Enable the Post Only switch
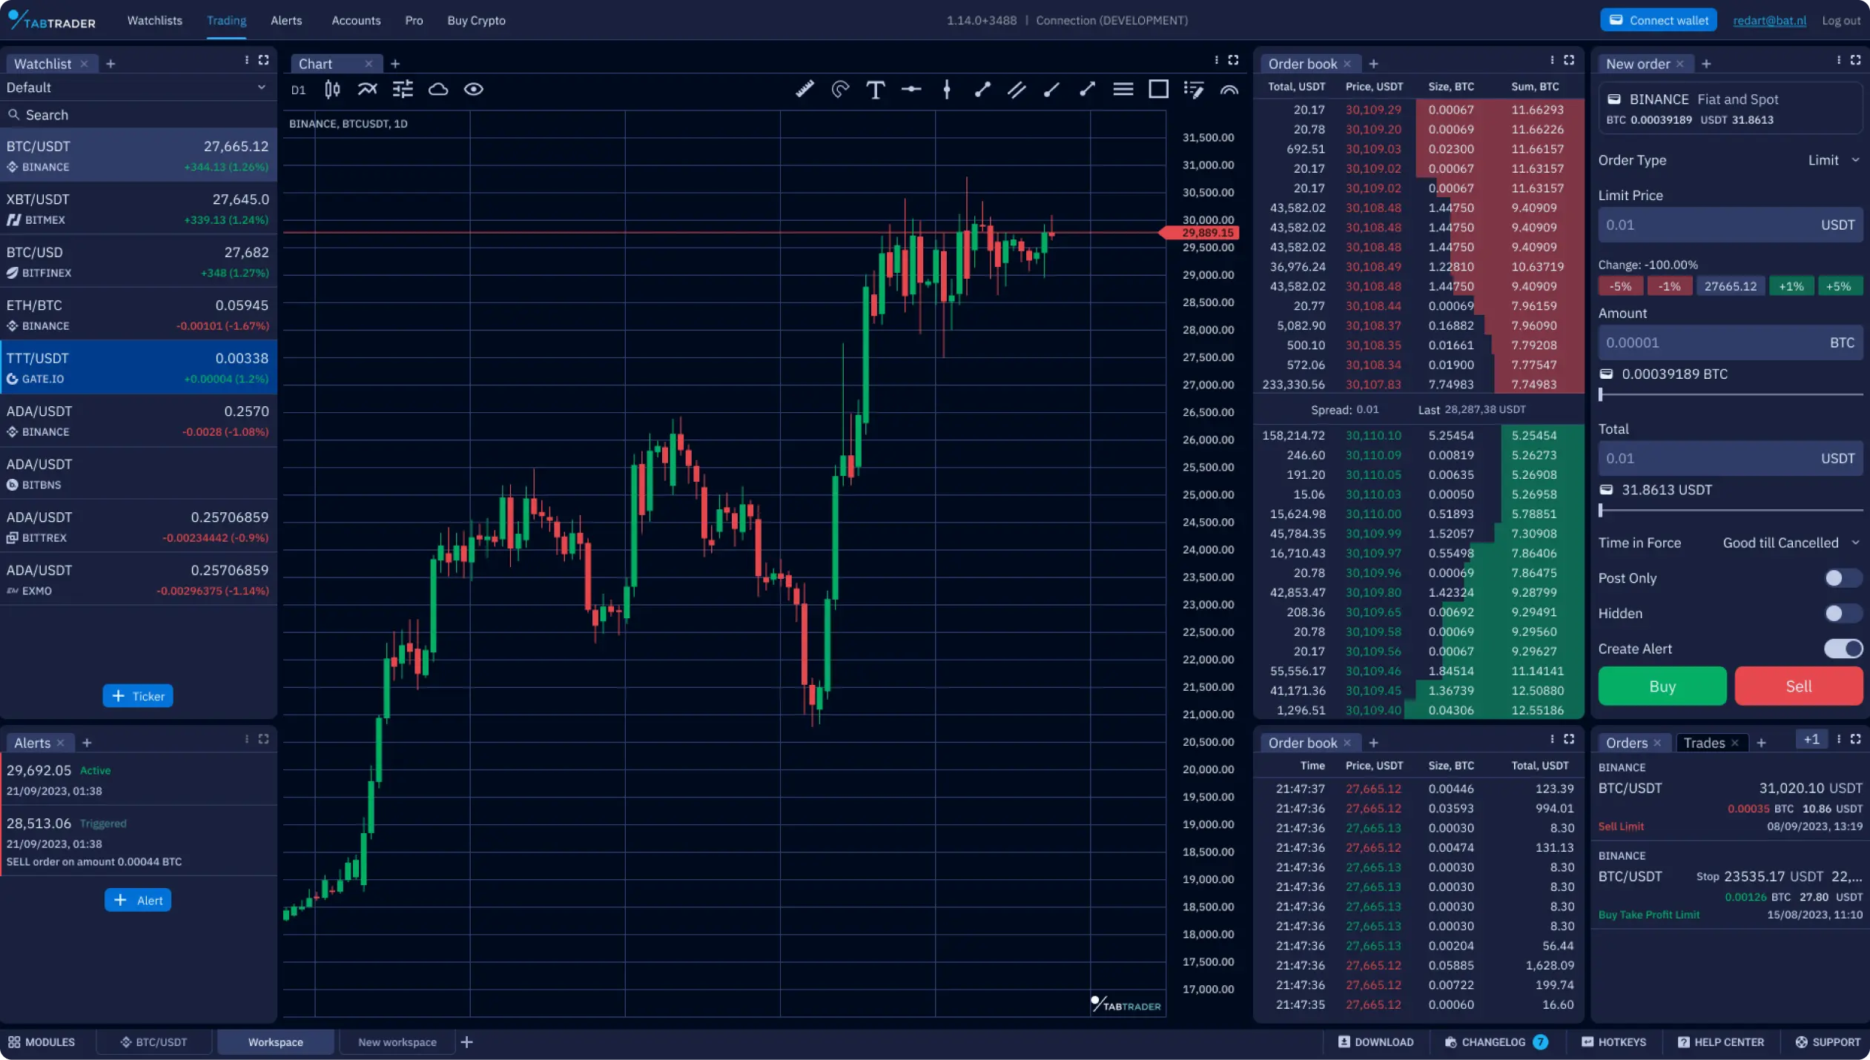This screenshot has height=1060, width=1870. [x=1842, y=578]
